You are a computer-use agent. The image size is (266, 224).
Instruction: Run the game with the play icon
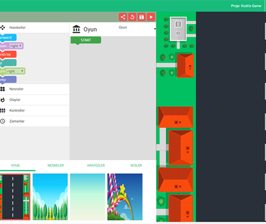click(151, 17)
